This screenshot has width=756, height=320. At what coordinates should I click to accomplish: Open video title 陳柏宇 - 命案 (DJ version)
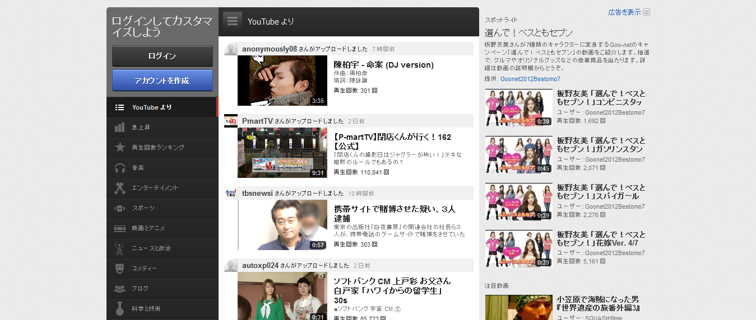point(384,65)
